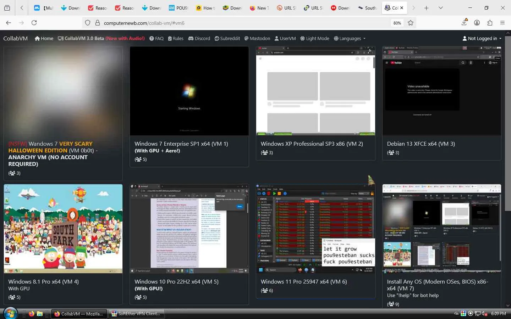The height and width of the screenshot is (319, 511).
Task: Click the address bar URL field
Action: [x=245, y=23]
